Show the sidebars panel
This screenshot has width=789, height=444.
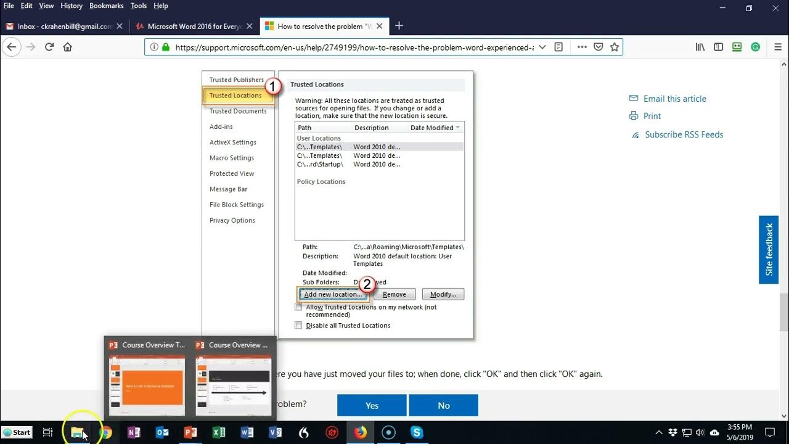pos(719,47)
